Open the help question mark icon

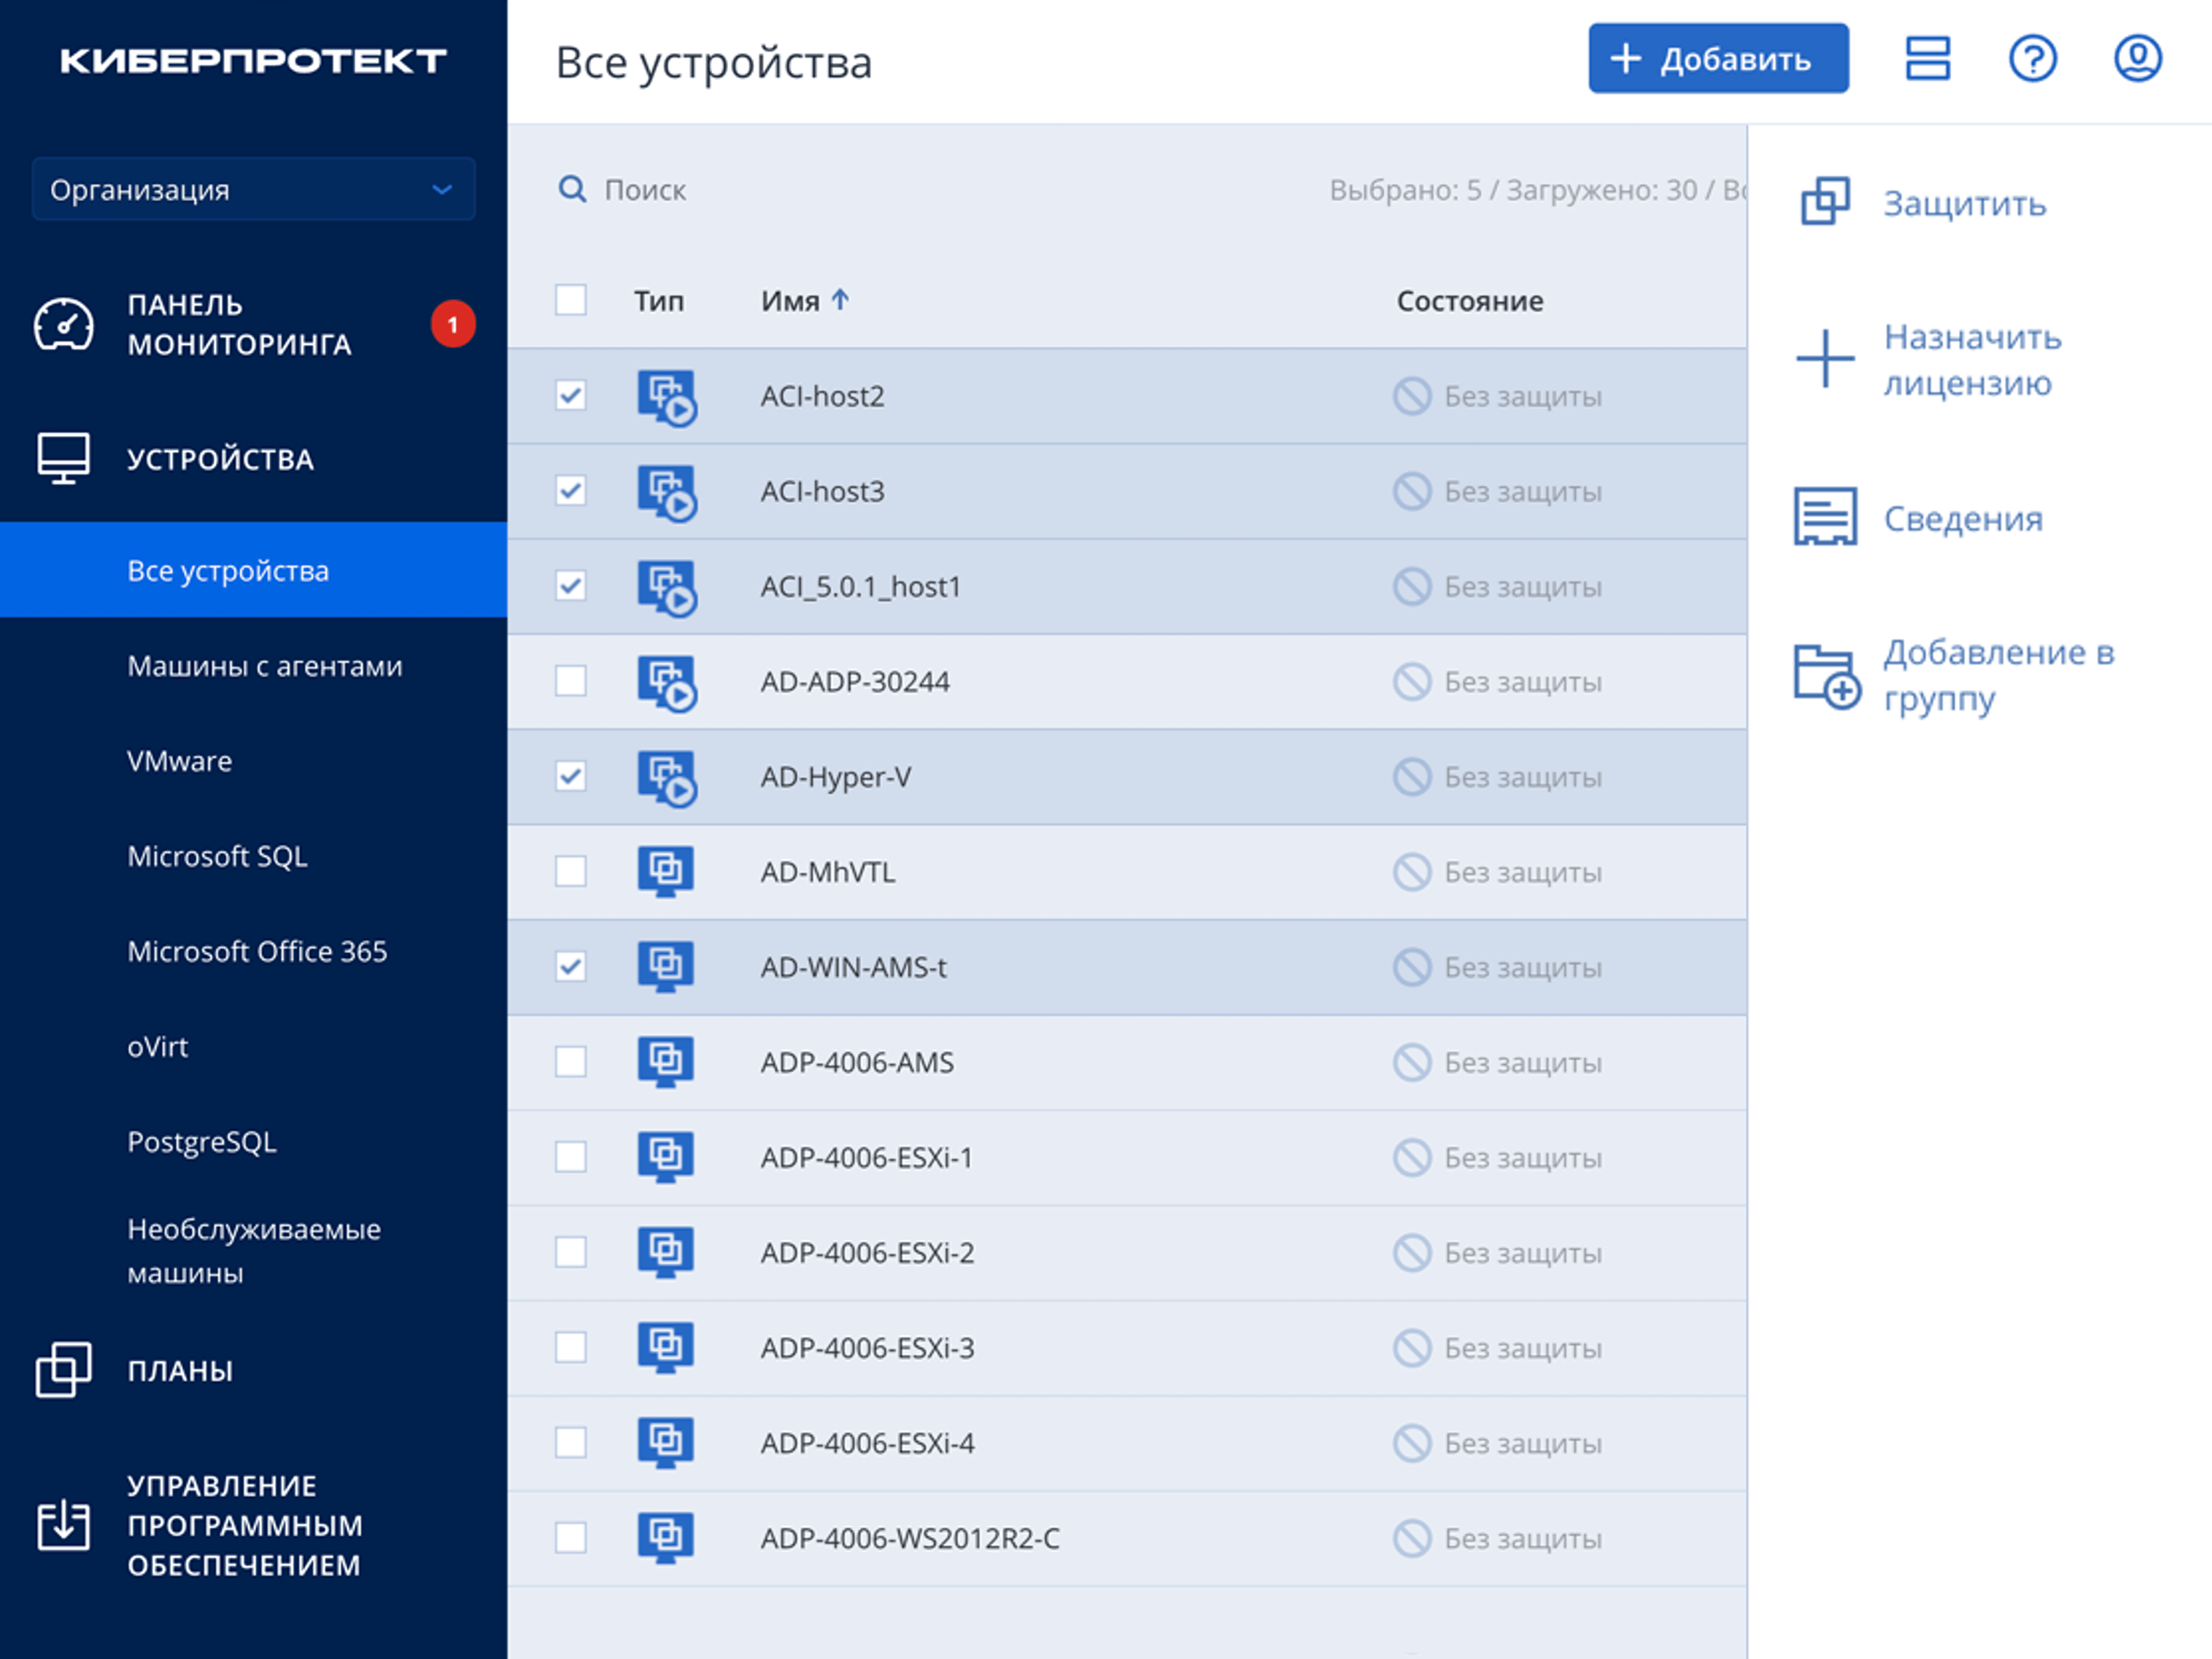pos(2032,59)
